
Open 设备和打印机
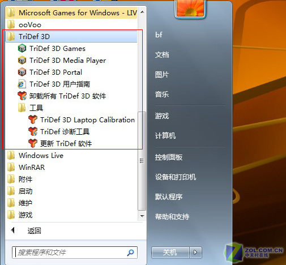tap(176, 177)
